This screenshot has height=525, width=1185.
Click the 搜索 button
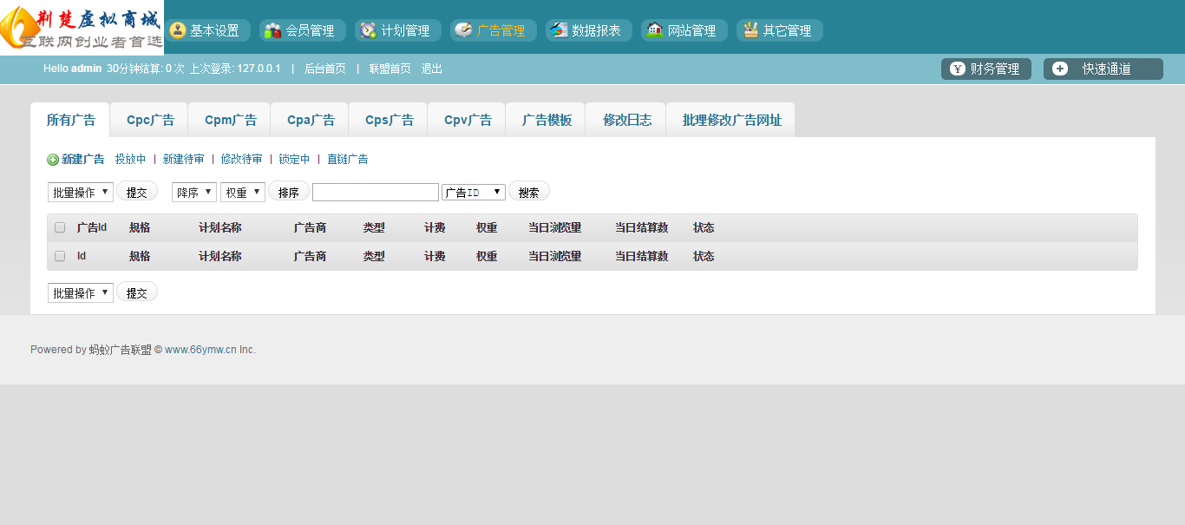528,192
